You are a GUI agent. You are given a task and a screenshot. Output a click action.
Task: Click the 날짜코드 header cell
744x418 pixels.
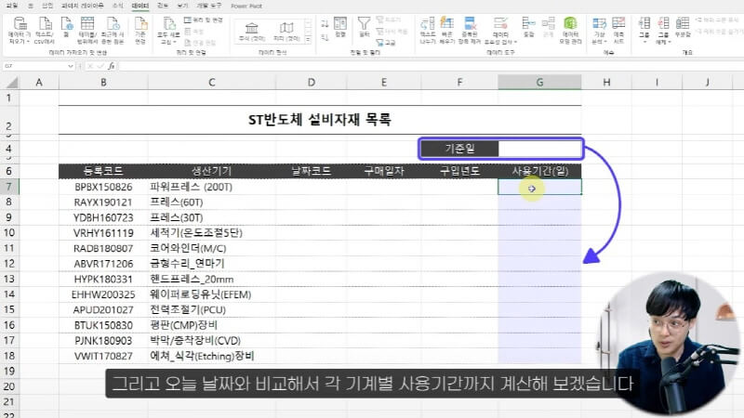click(x=312, y=171)
